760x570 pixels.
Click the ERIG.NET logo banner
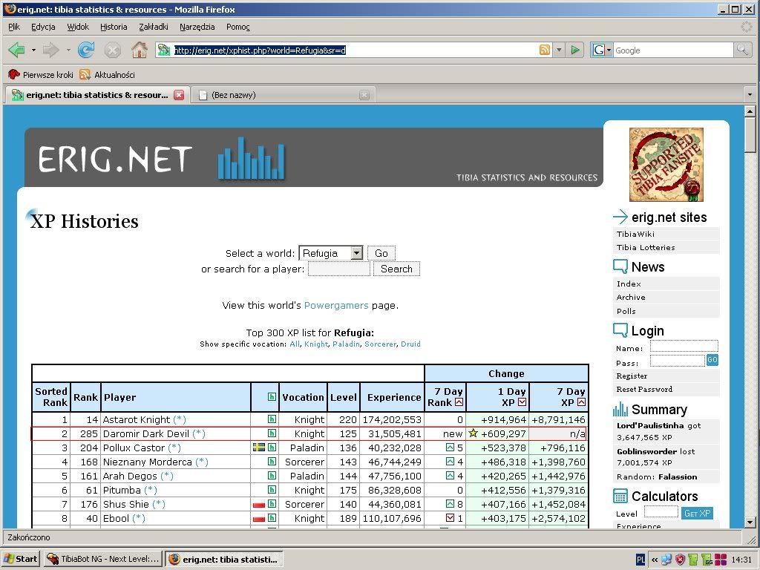(313, 157)
